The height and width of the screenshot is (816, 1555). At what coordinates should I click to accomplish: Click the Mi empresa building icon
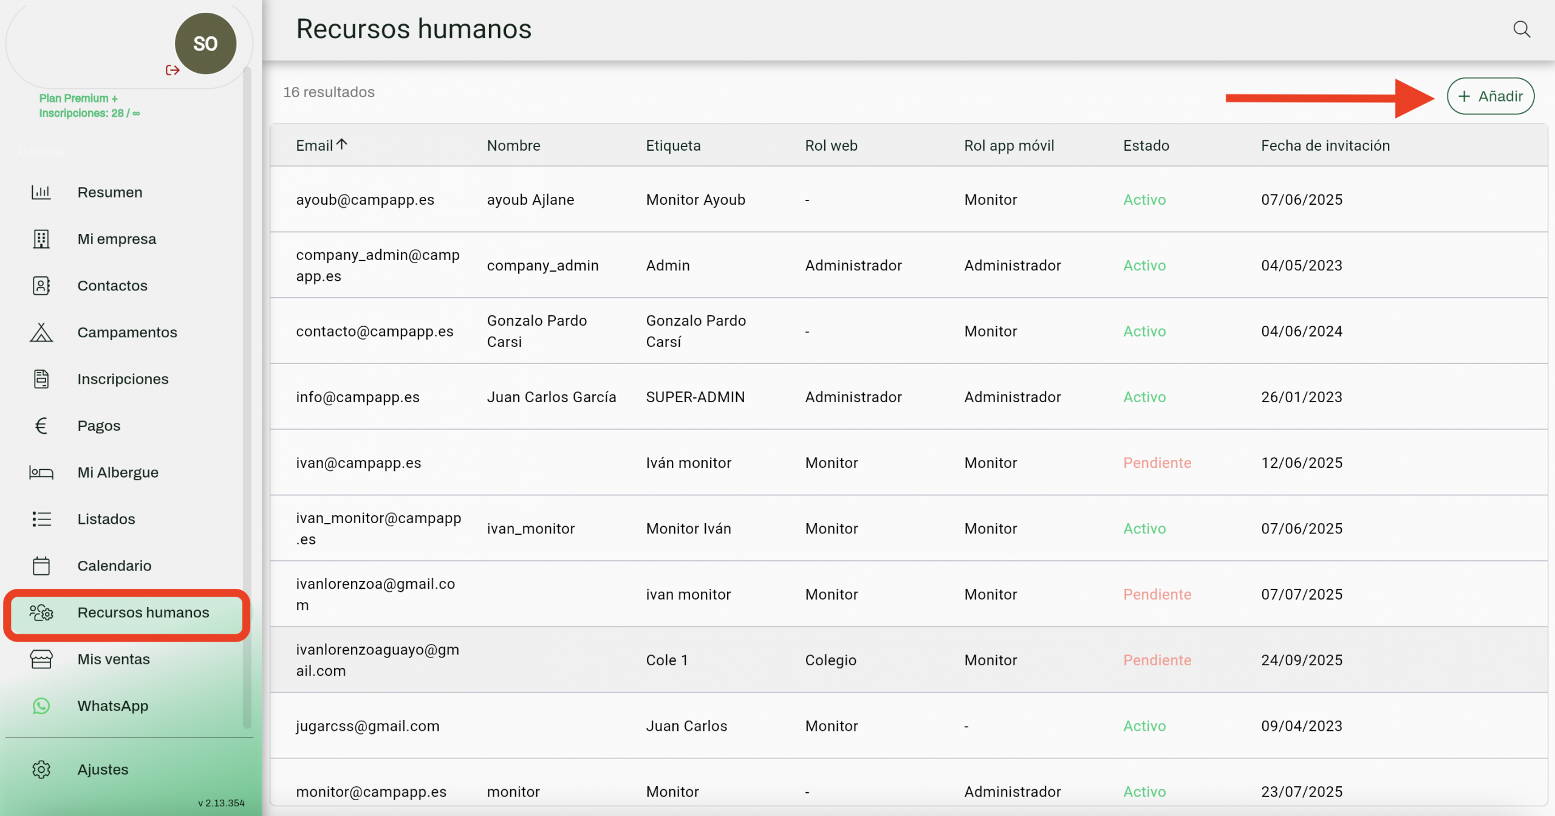click(x=41, y=239)
